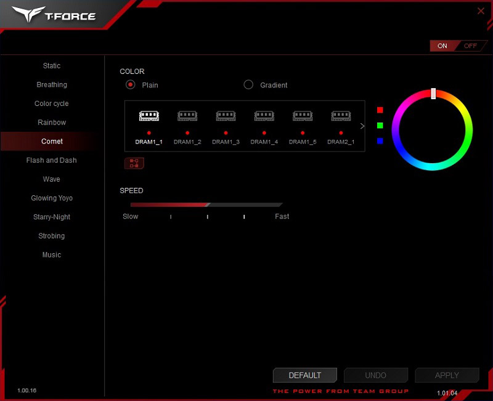Switch lighting to OFF
Image resolution: width=493 pixels, height=401 pixels.
[470, 46]
